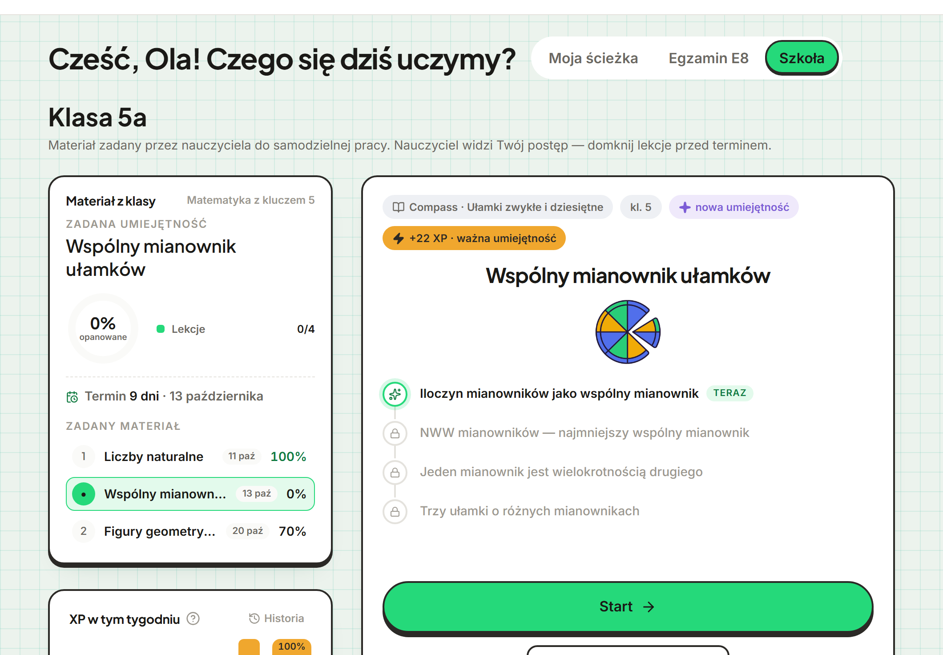Click the calendar deadline icon
The width and height of the screenshot is (943, 655).
(x=72, y=396)
